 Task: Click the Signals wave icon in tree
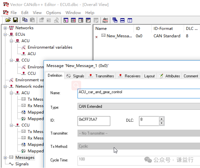tap(11, 164)
